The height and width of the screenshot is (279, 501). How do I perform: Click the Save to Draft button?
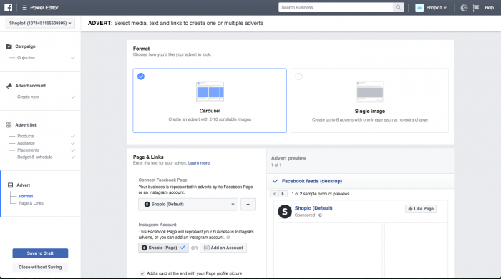pyautogui.click(x=40, y=253)
